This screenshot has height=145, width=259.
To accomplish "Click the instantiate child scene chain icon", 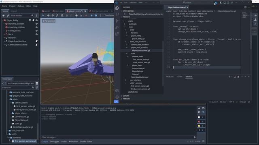I will tap(8, 15).
